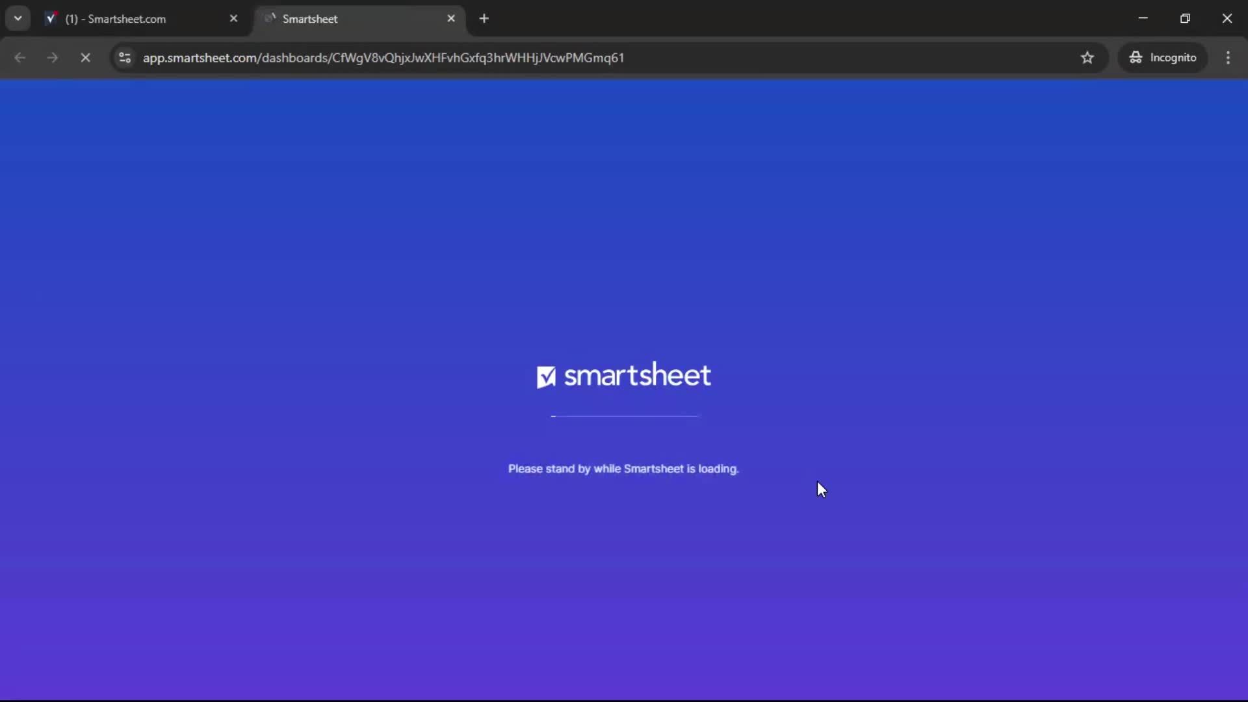
Task: Click the 'Please stand by' loading message
Action: click(x=623, y=469)
